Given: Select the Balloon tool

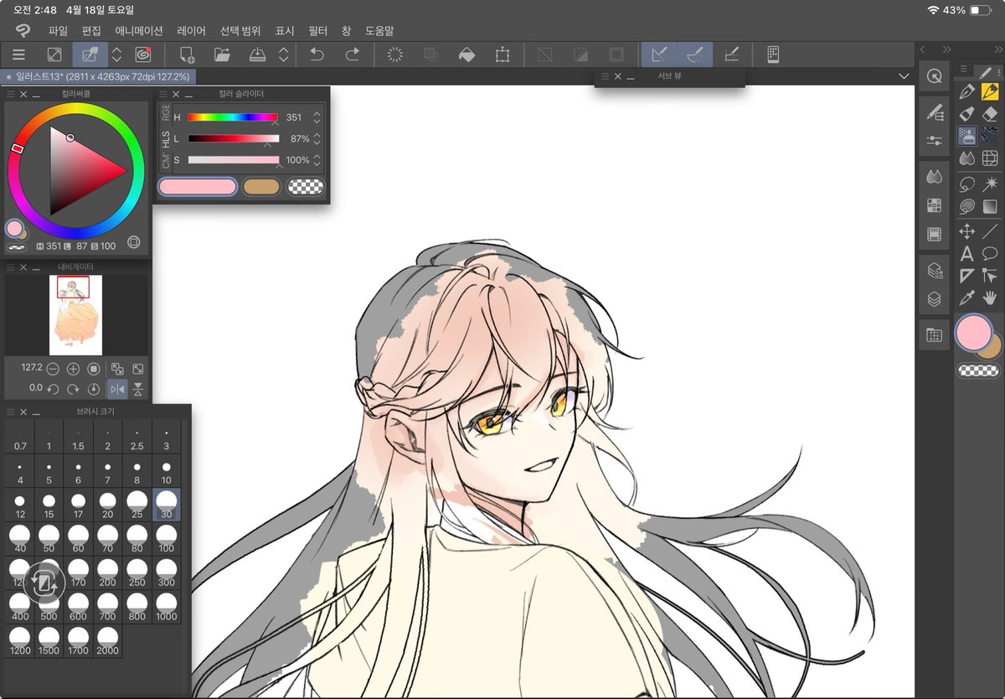Looking at the screenshot, I should (x=990, y=254).
